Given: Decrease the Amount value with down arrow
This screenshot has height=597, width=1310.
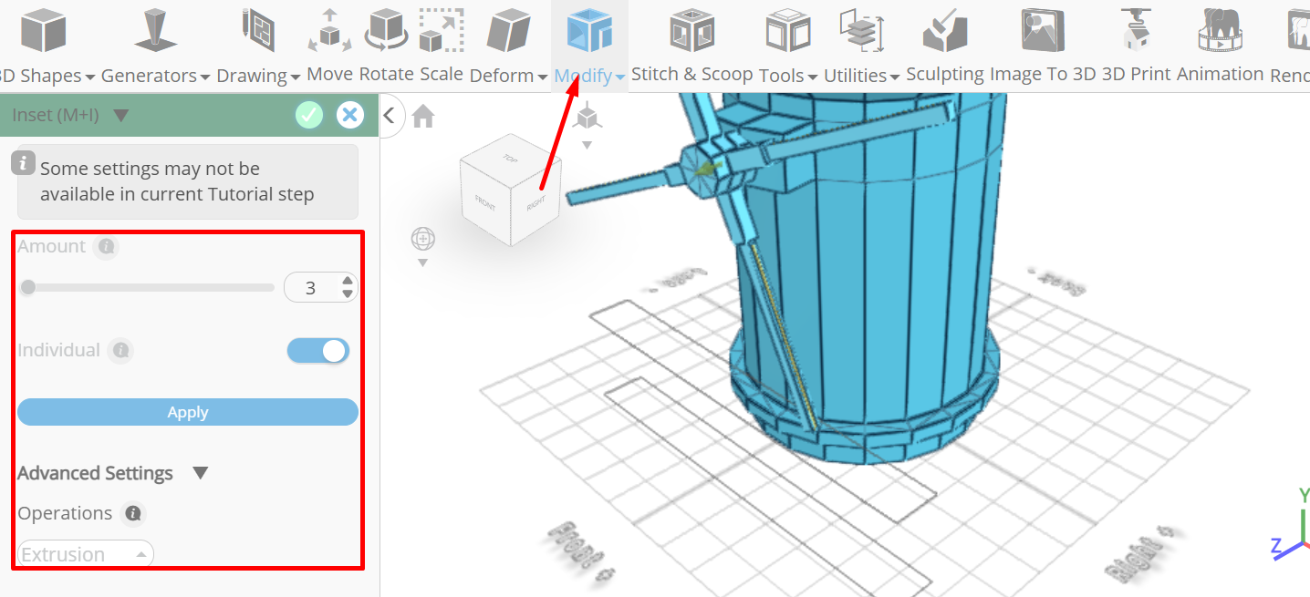Looking at the screenshot, I should (x=347, y=294).
